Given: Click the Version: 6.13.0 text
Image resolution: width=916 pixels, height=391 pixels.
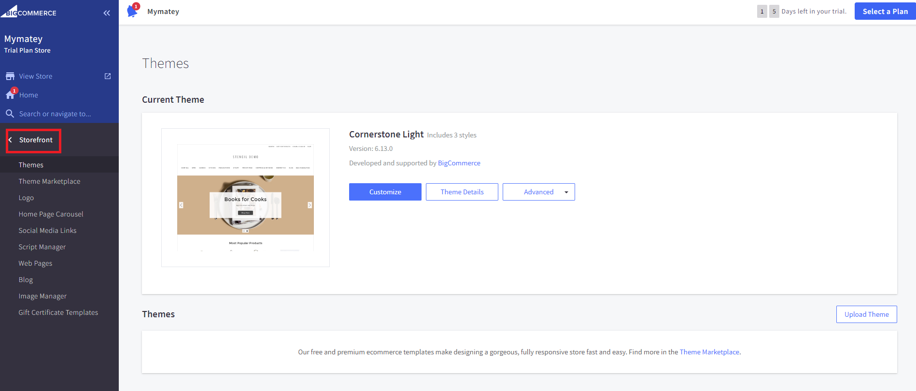Looking at the screenshot, I should [371, 148].
